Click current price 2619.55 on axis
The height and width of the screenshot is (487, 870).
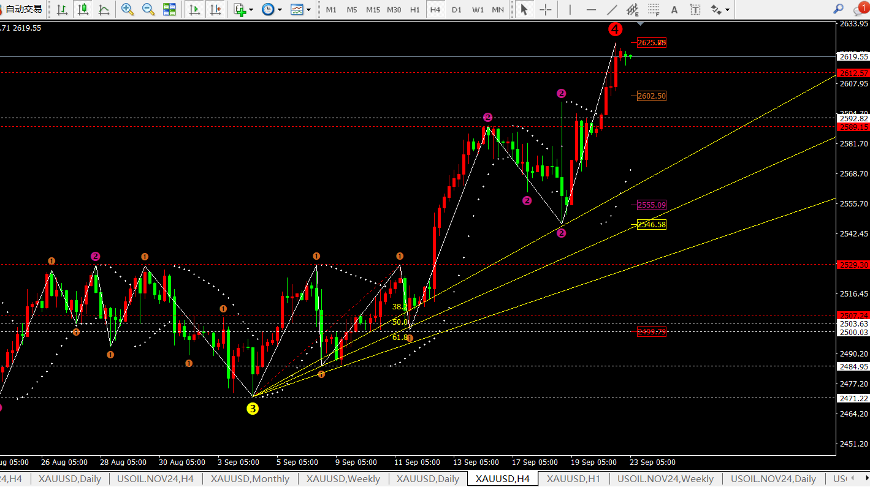coord(853,56)
